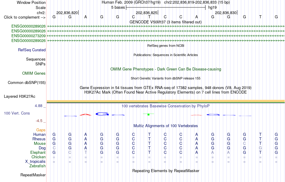Screen dimensions: 285x182
Task: Click 'Short Genetic Variants from dbSNP release 155'
Action: click(x=166, y=78)
